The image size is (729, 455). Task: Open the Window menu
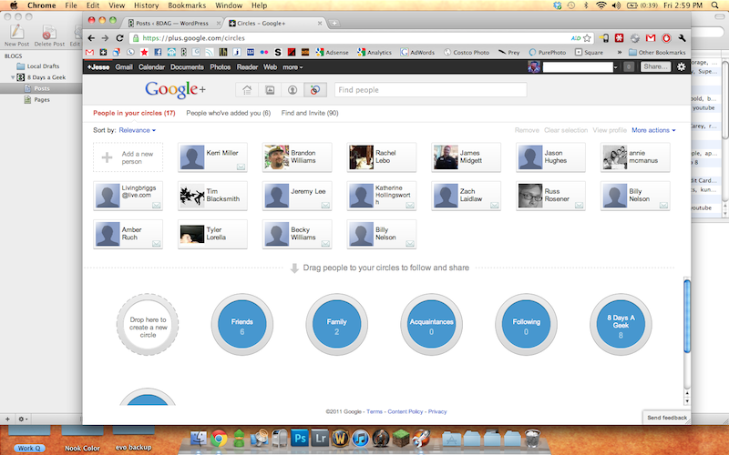(x=229, y=5)
